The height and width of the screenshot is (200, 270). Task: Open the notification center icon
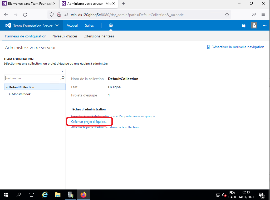tap(261, 195)
